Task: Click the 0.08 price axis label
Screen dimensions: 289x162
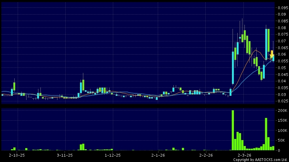Action: pos(282,28)
